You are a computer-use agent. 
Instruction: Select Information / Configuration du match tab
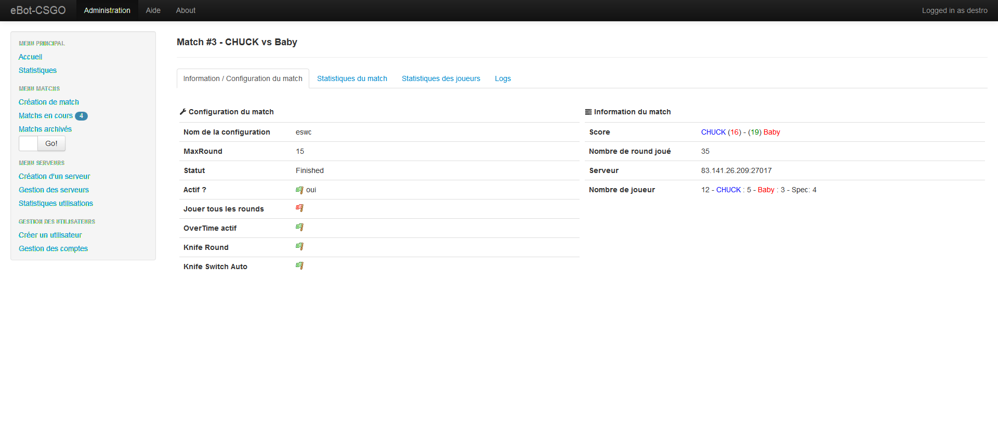[x=243, y=78]
